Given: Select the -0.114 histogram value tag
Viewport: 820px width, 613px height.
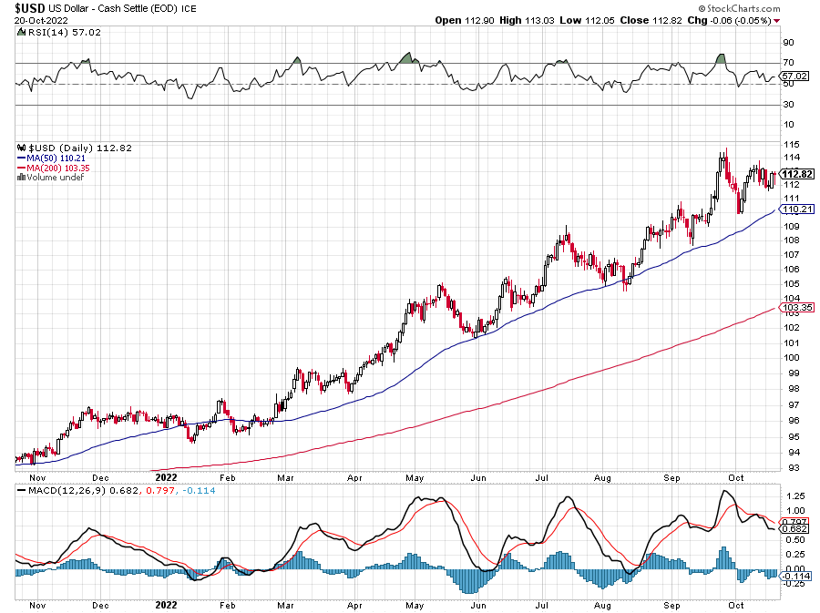Looking at the screenshot, I should (x=795, y=576).
